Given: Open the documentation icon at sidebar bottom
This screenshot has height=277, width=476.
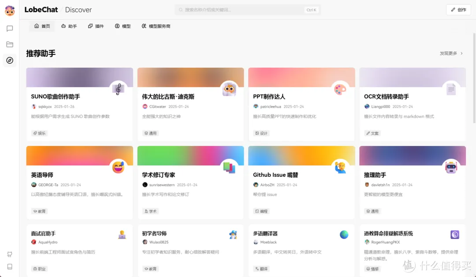Looking at the screenshot, I should click(x=10, y=266).
